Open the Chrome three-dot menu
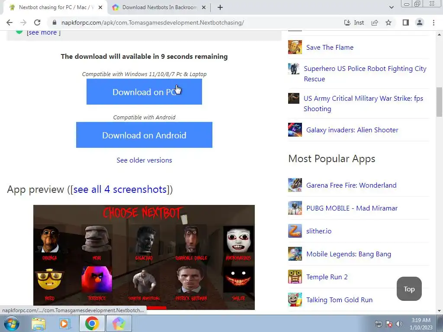Viewport: 443px width, 332px height. tap(433, 22)
